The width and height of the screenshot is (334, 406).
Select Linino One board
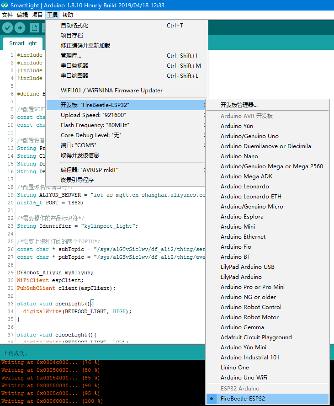(x=268, y=368)
